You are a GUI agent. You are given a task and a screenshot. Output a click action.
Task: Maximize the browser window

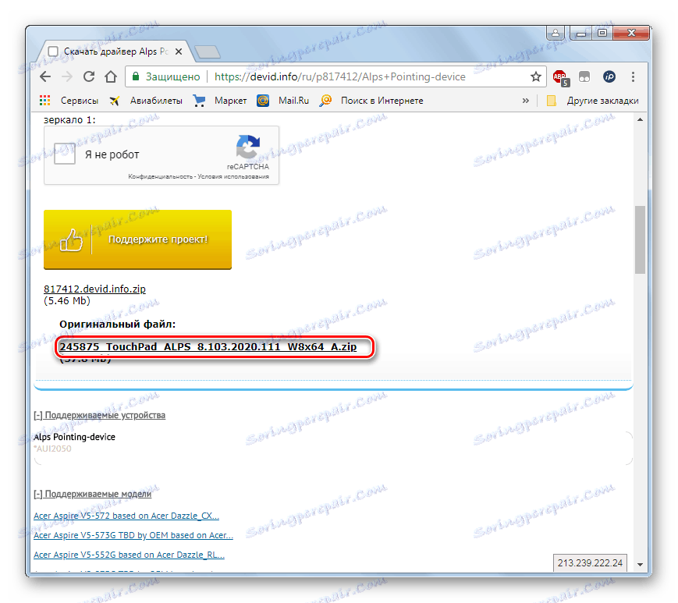tap(602, 33)
